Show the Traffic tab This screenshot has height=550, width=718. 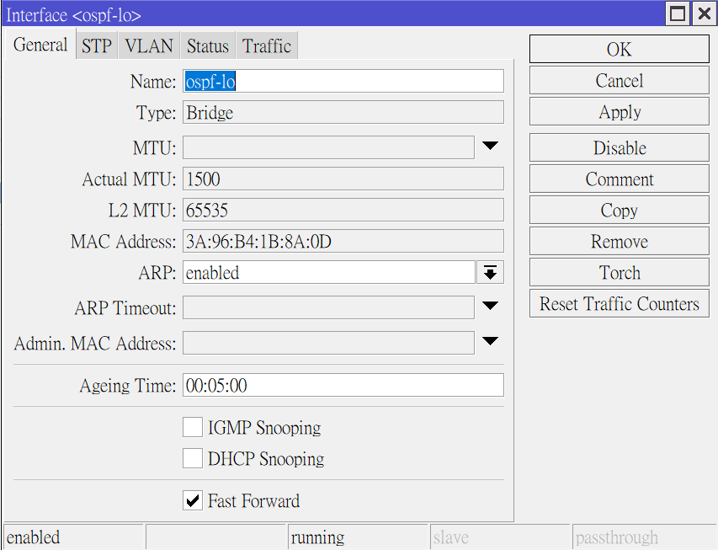(267, 46)
